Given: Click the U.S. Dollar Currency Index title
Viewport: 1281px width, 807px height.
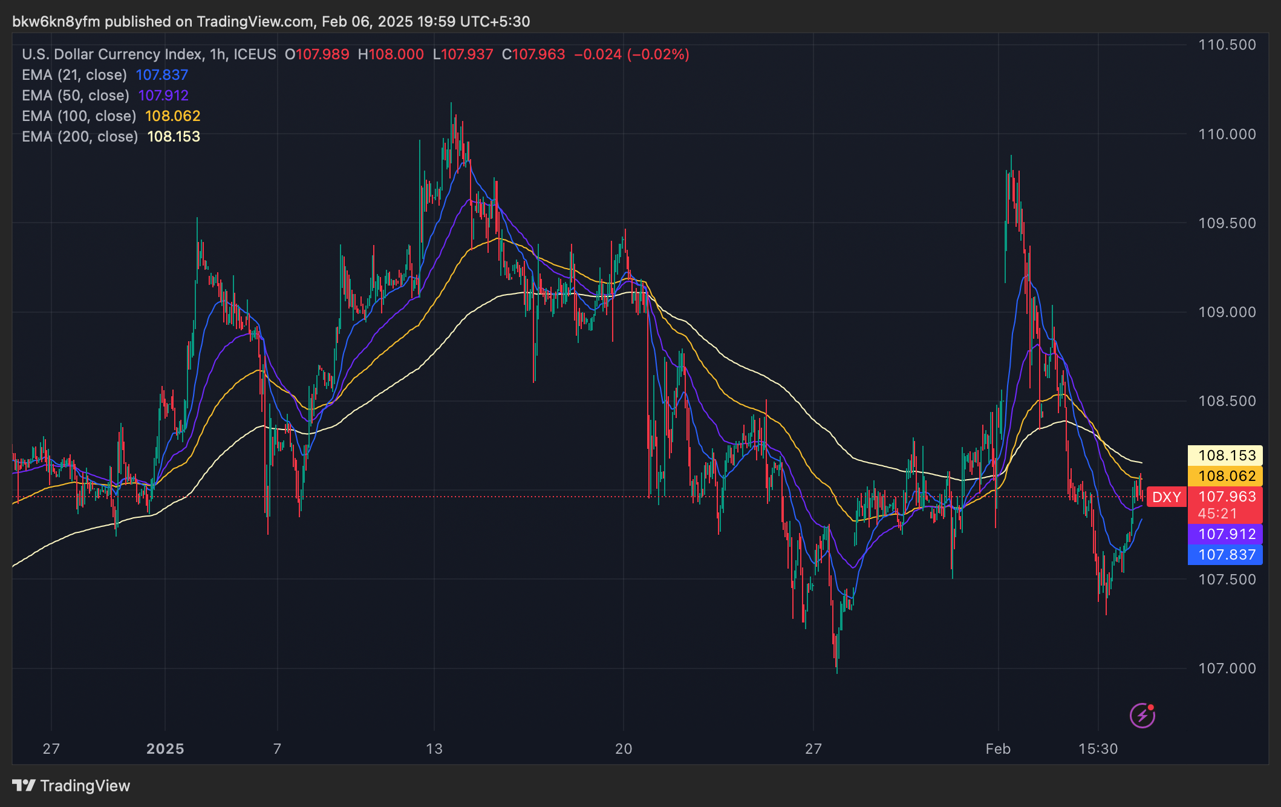Looking at the screenshot, I should point(112,54).
